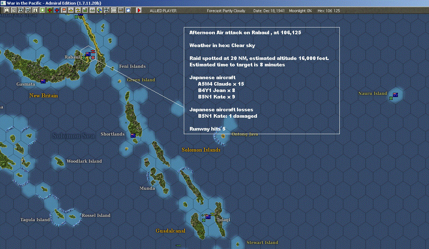Click the 'Solomon Islands' region label
Image resolution: width=429 pixels, height=249 pixels.
[201, 150]
